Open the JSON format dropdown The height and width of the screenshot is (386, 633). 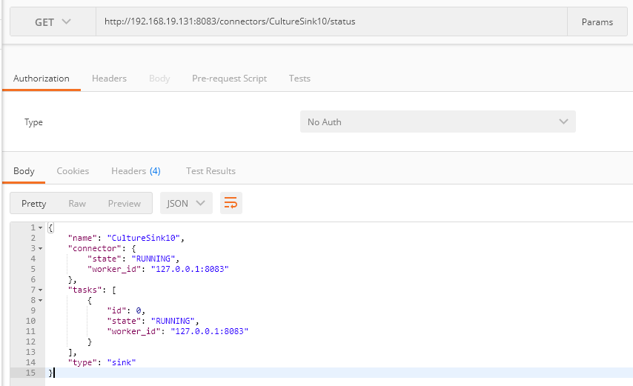[x=186, y=203]
